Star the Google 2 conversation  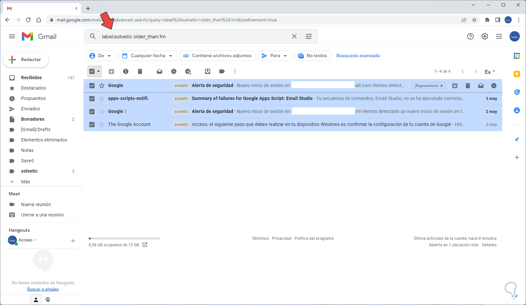(102, 112)
